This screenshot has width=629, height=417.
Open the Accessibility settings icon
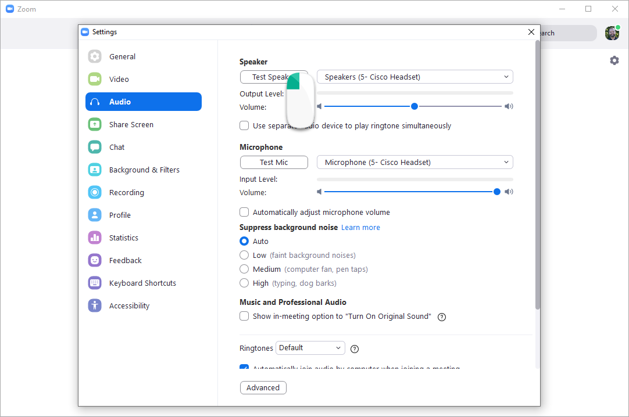click(x=95, y=305)
